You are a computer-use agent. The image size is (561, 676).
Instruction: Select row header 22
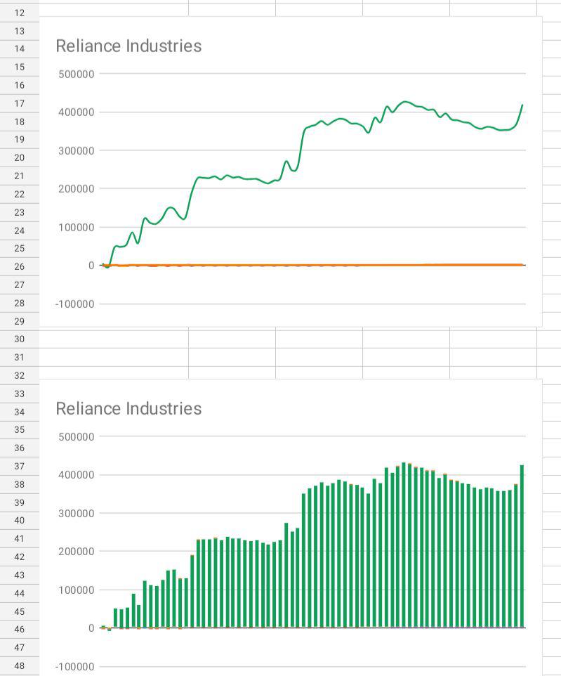pos(20,194)
